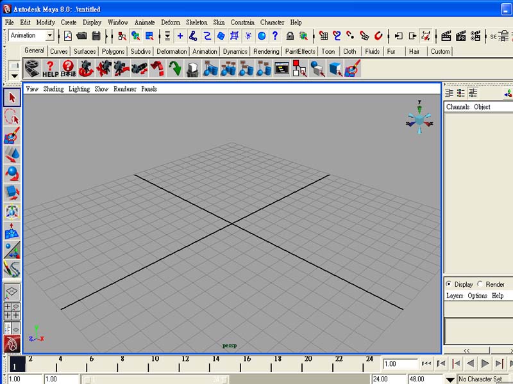Switch to the Polygons shelf tab

[x=114, y=51]
